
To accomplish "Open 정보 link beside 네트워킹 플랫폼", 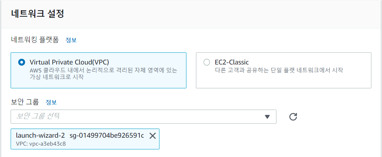I will pos(71,40).
